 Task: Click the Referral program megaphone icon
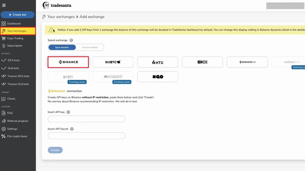point(4,121)
